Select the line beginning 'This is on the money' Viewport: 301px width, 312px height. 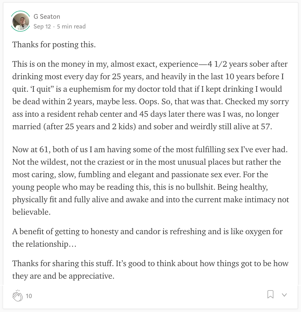coord(150,64)
